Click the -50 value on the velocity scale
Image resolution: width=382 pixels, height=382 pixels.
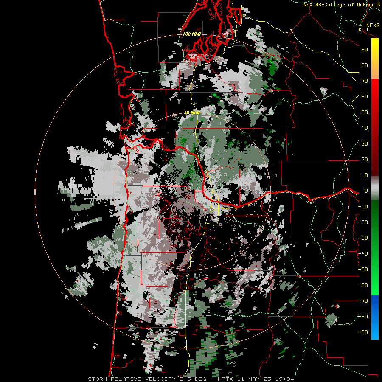pyautogui.click(x=363, y=270)
